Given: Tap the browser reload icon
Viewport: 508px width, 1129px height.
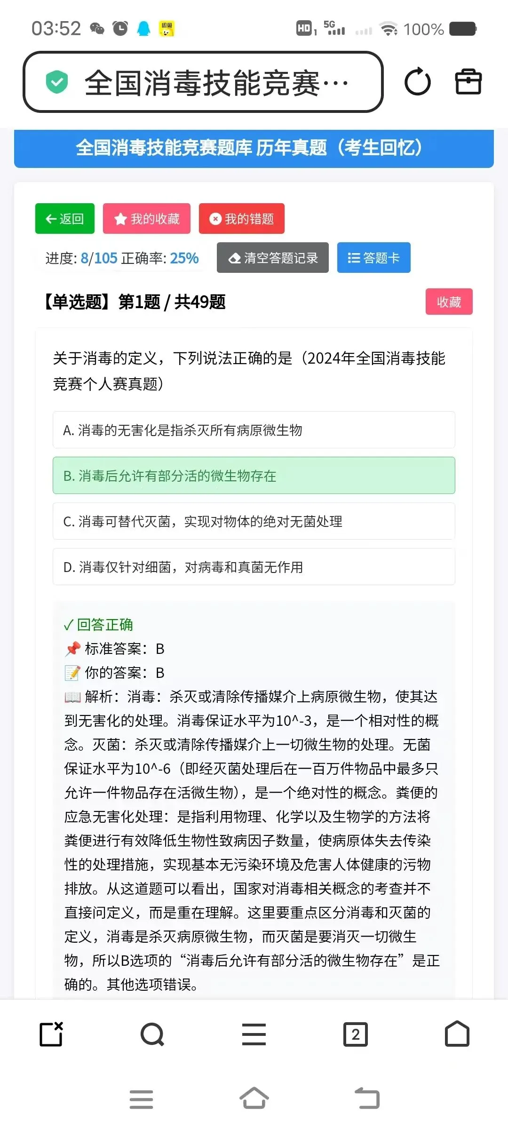Looking at the screenshot, I should tap(418, 82).
